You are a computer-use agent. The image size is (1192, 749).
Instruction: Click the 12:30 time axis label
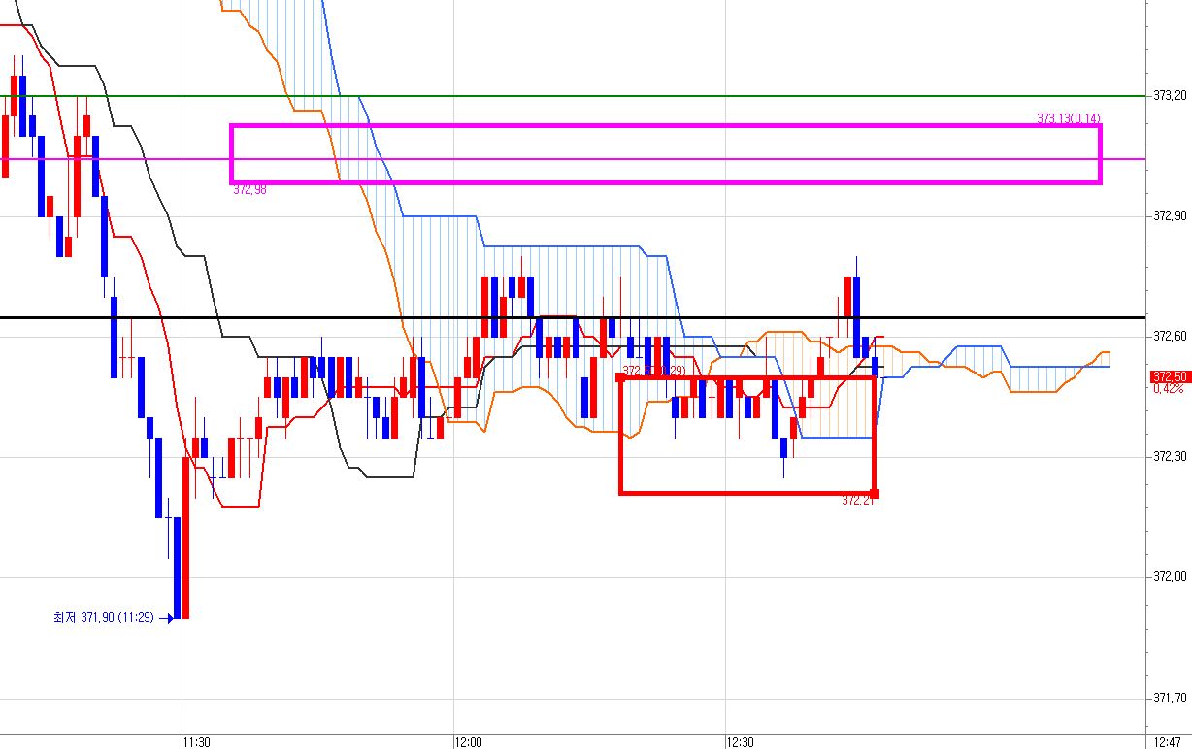click(x=741, y=742)
